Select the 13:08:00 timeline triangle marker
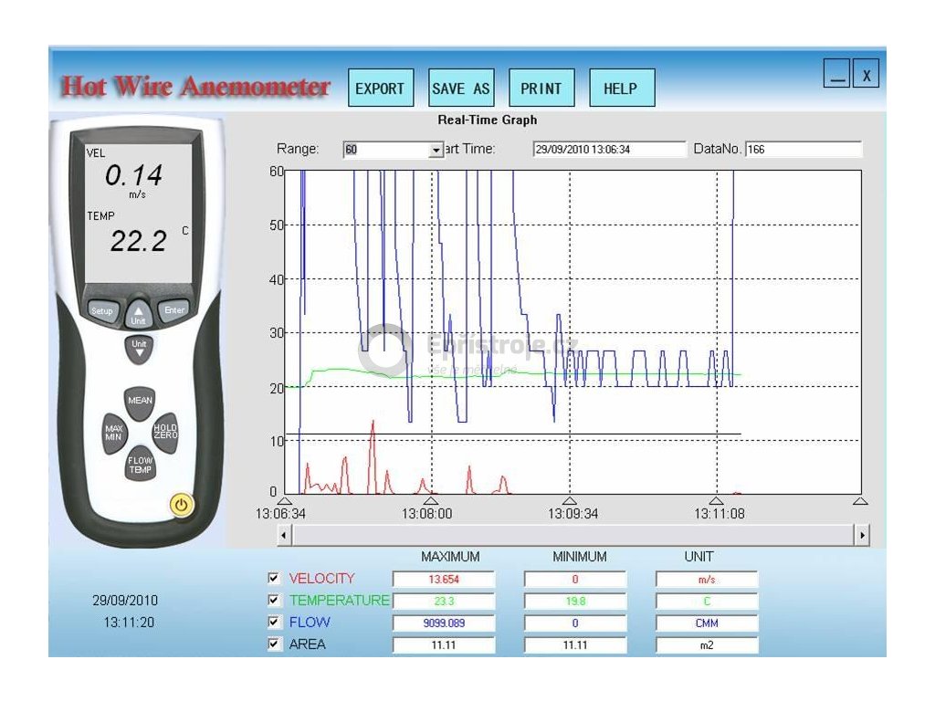 coord(431,501)
